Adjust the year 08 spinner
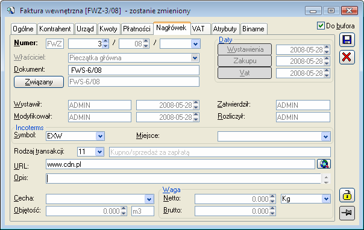Screen dimensions: 364x230 point(146,43)
